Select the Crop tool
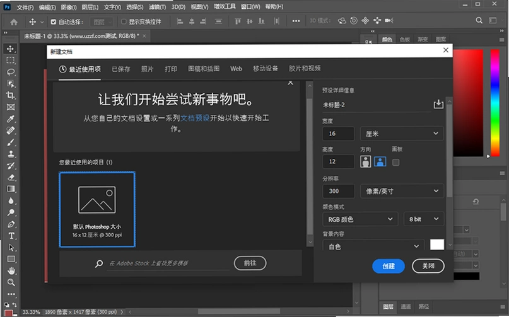 pyautogui.click(x=10, y=95)
